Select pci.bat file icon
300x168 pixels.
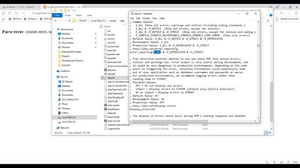pyautogui.click(x=105, y=35)
